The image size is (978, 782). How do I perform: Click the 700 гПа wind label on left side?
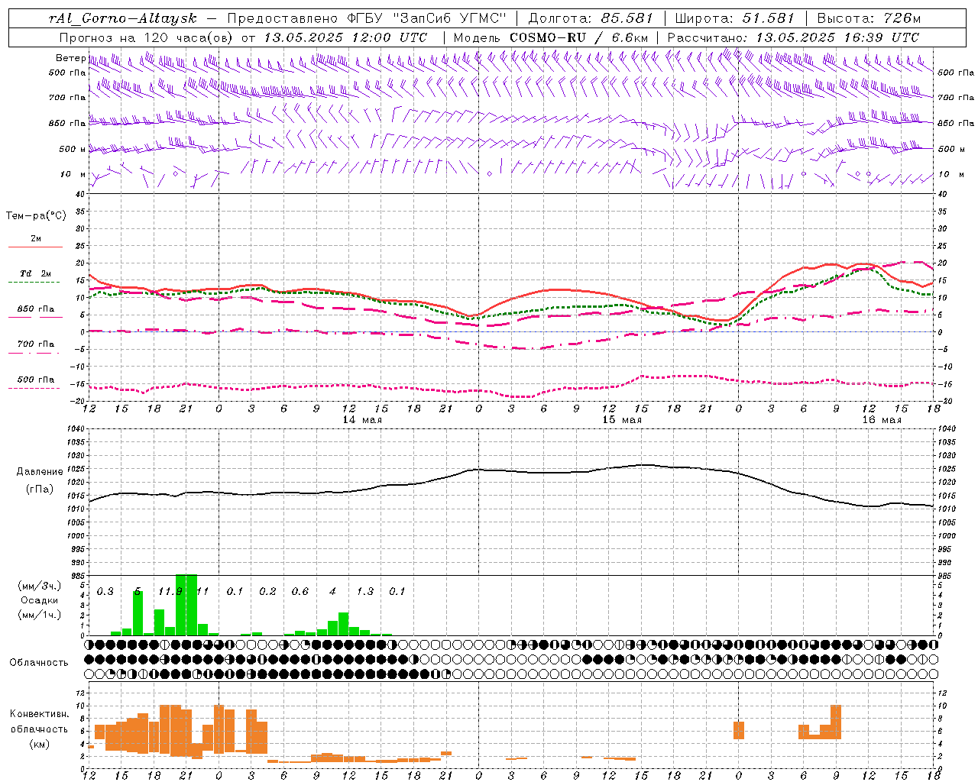67,98
